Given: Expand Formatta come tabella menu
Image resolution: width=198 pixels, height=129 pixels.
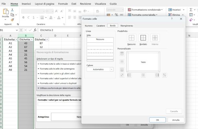Looking at the screenshot, I should coord(142,15).
